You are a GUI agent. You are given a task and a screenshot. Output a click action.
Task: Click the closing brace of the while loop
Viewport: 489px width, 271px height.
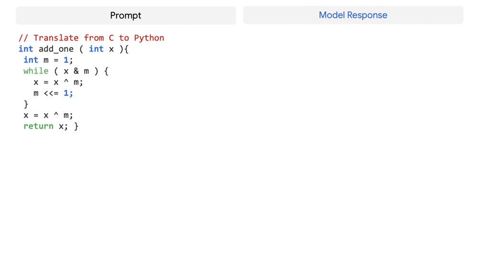tap(26, 104)
